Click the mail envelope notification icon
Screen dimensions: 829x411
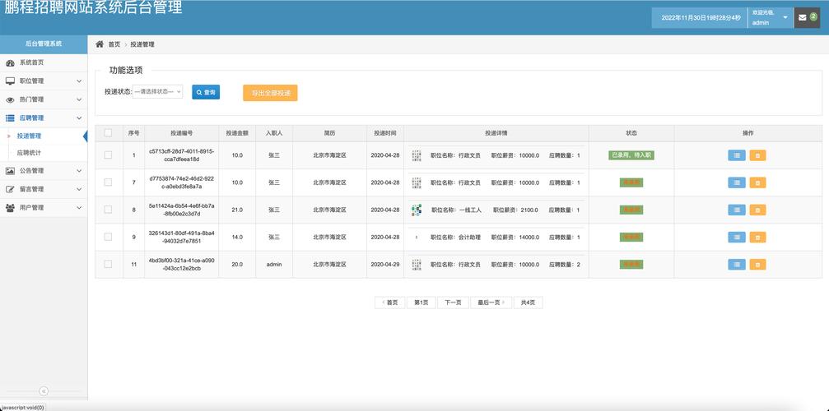click(x=803, y=17)
